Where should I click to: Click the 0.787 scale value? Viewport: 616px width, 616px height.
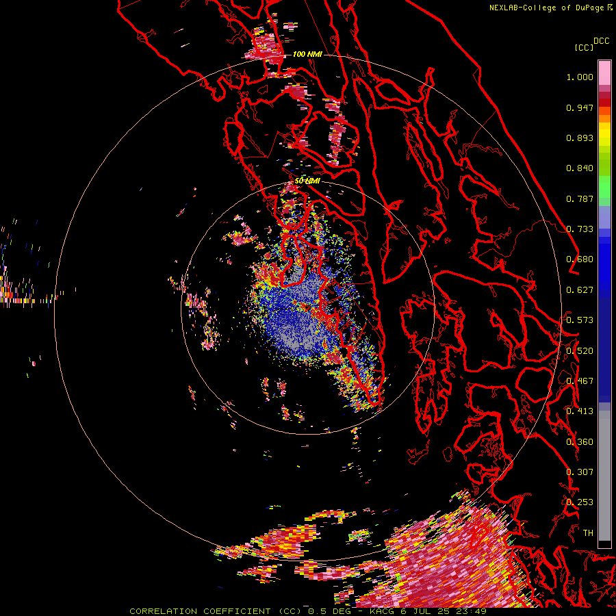coord(580,198)
